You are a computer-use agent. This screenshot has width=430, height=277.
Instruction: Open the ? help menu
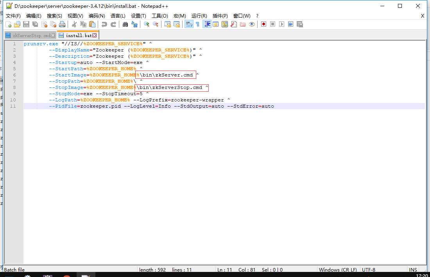[257, 16]
